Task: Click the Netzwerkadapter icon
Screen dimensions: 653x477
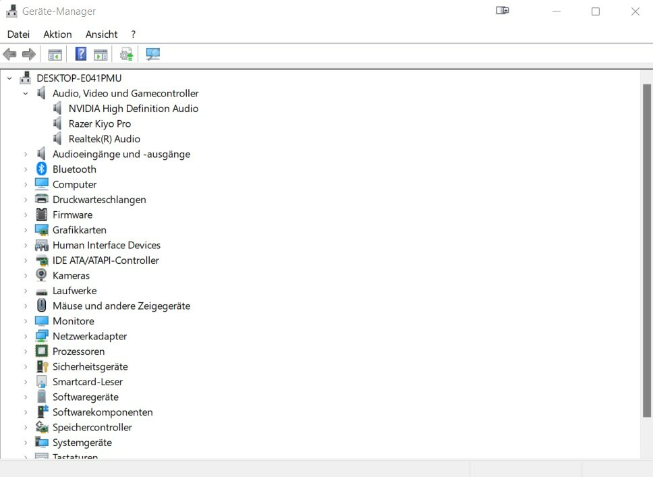Action: [41, 336]
